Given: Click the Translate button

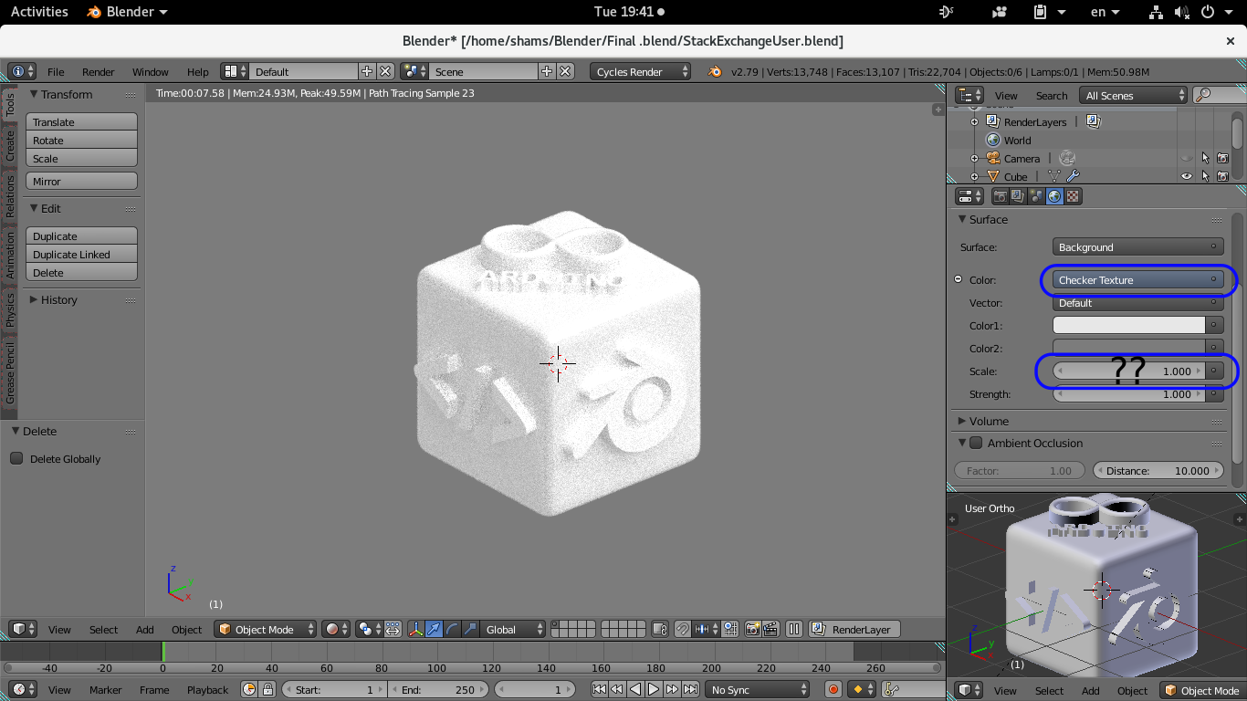Looking at the screenshot, I should point(81,121).
